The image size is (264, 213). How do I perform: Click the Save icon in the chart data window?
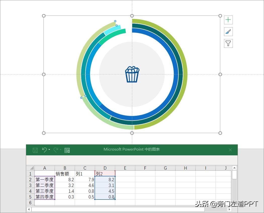tap(35, 150)
